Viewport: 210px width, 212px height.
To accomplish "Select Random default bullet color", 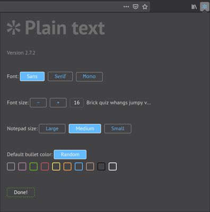I will [70, 155].
